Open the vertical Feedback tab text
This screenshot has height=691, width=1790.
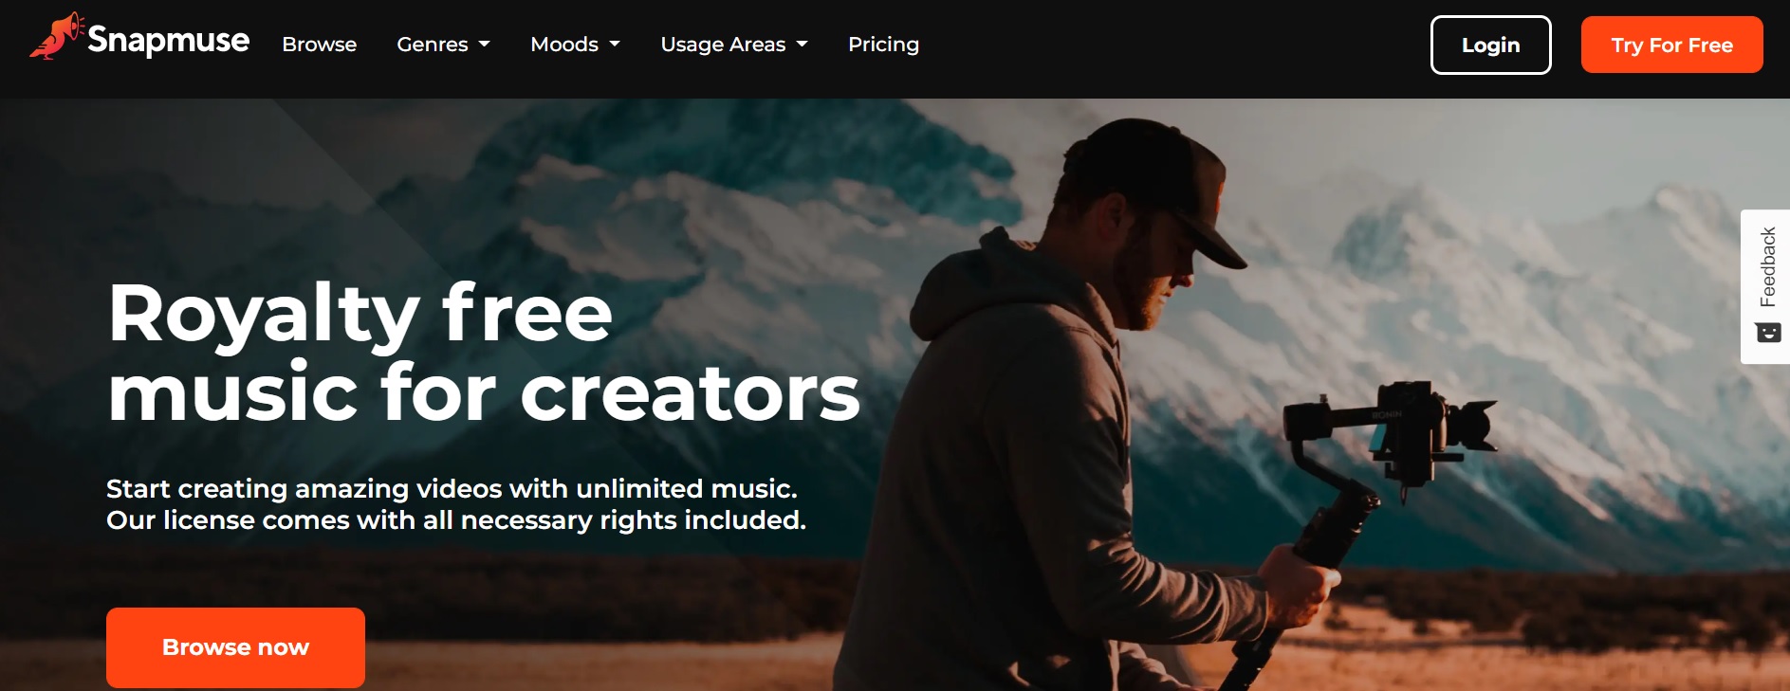[x=1767, y=266]
